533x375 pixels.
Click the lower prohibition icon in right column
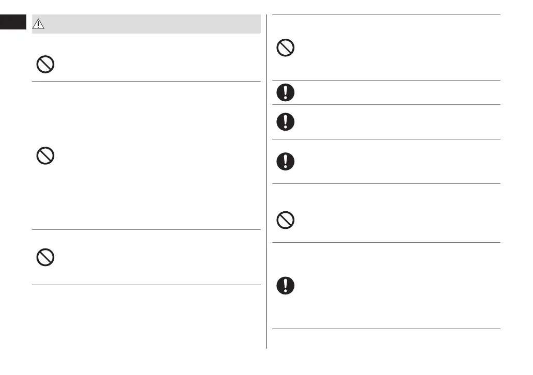coord(286,221)
